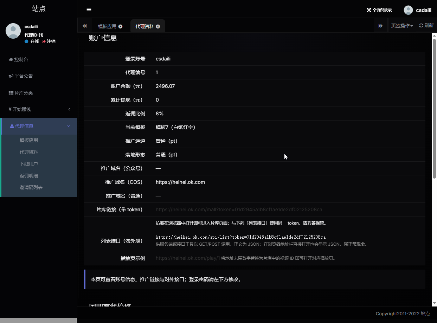This screenshot has width=437, height=323.
Task: Switch to the 代理资料 tab
Action: [145, 26]
